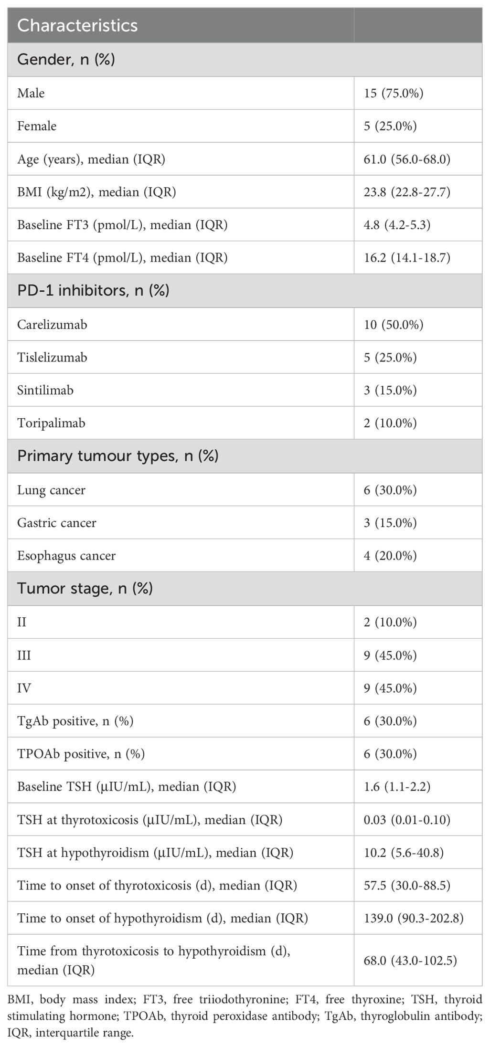Image resolution: width=490 pixels, height=1047 pixels.
Task: Click the Characteristics column header
Action: [x=77, y=25]
